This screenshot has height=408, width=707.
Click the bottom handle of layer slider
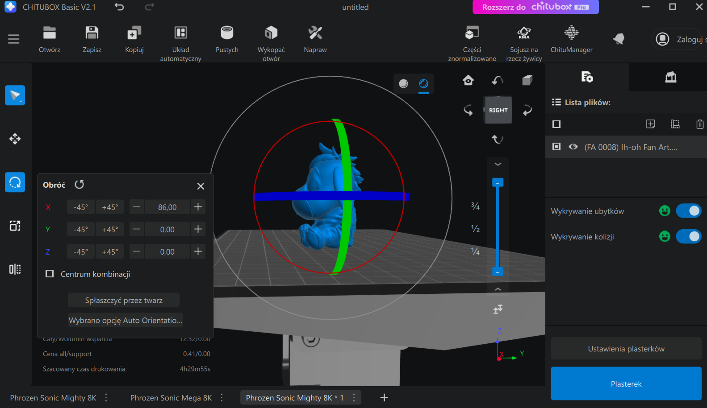[x=498, y=272]
